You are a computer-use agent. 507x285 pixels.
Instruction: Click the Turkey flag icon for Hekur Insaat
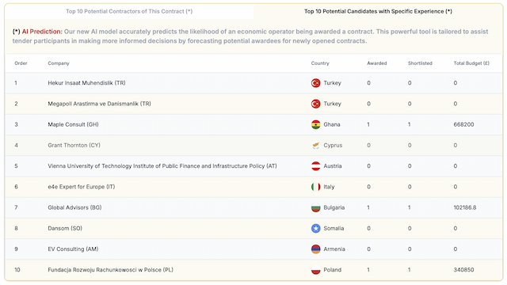pos(315,83)
